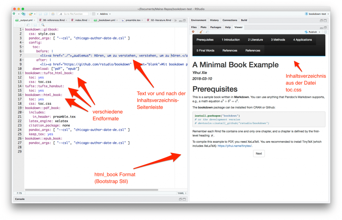Switch to the Build tab
Image resolution: width=342 pixels, height=220 pixels.
click(x=244, y=20)
